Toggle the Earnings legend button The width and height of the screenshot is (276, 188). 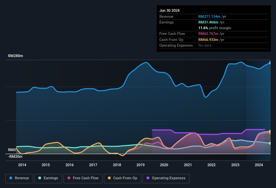[48, 178]
